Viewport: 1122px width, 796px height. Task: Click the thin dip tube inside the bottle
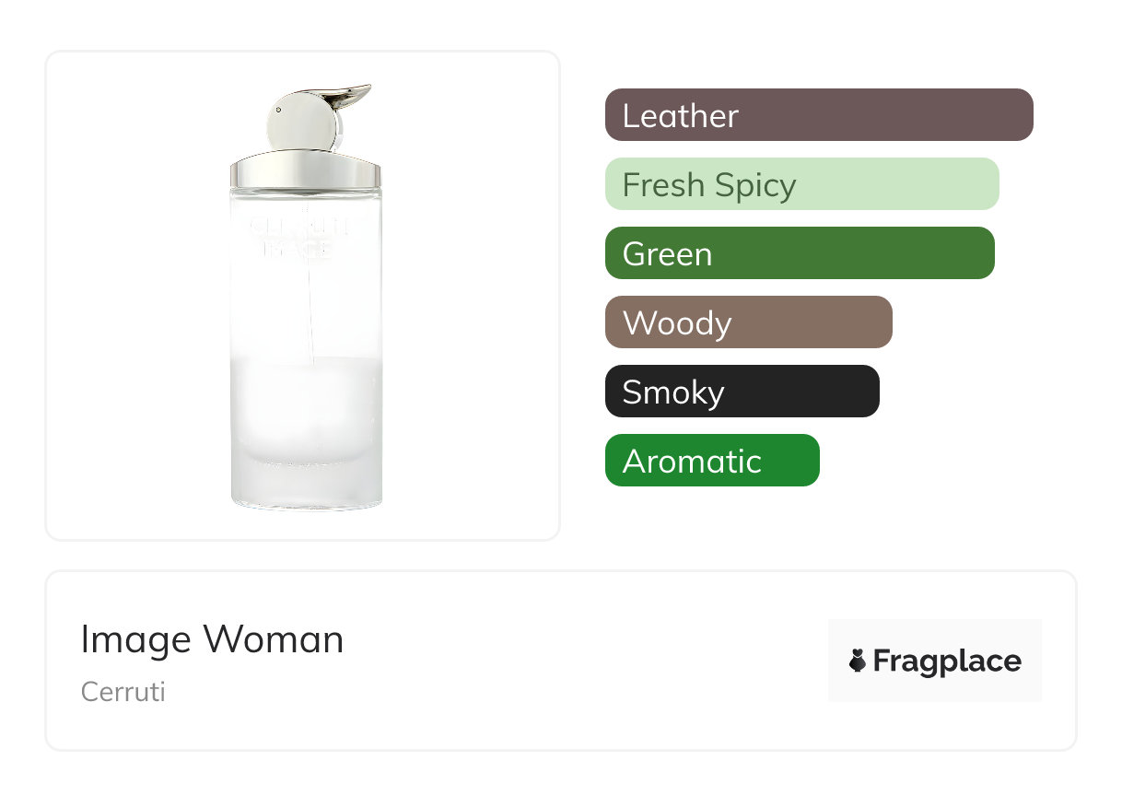coord(311,313)
